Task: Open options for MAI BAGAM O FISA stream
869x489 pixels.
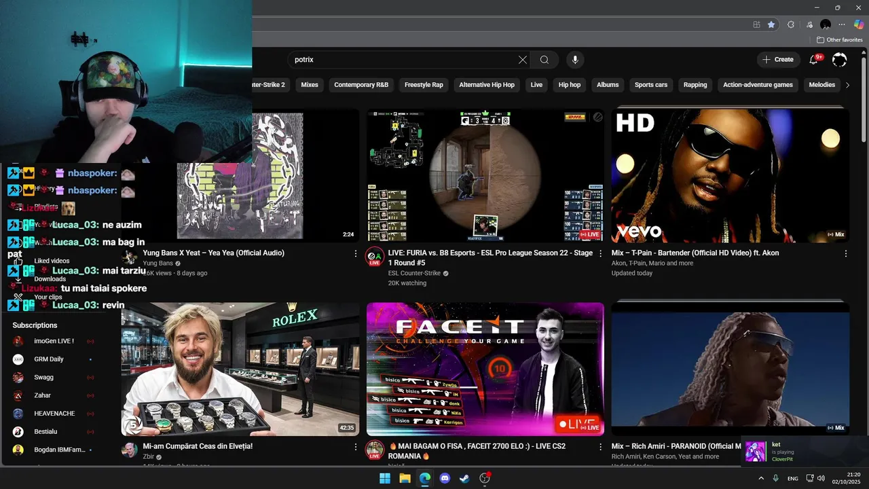Action: click(600, 447)
